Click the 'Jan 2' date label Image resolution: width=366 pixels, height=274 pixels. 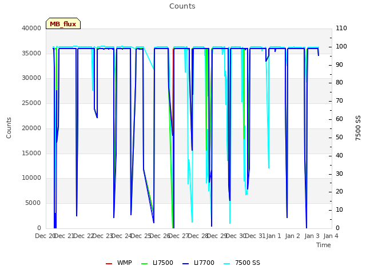[x=292, y=236]
